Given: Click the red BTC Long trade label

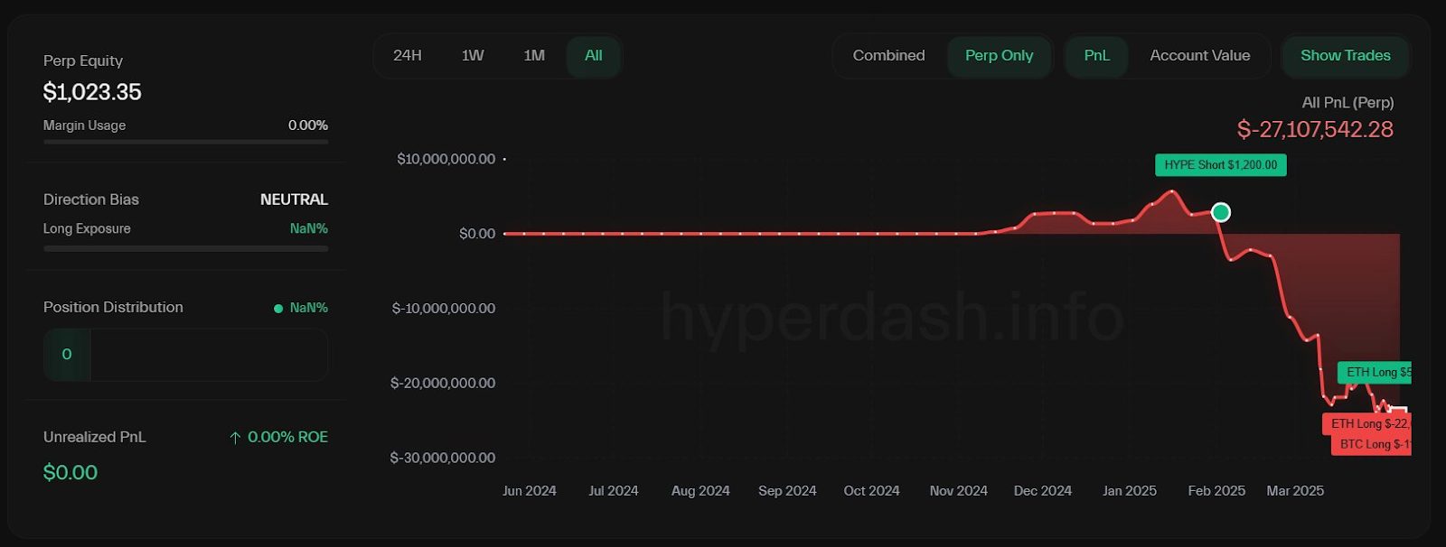Looking at the screenshot, I should [1371, 444].
